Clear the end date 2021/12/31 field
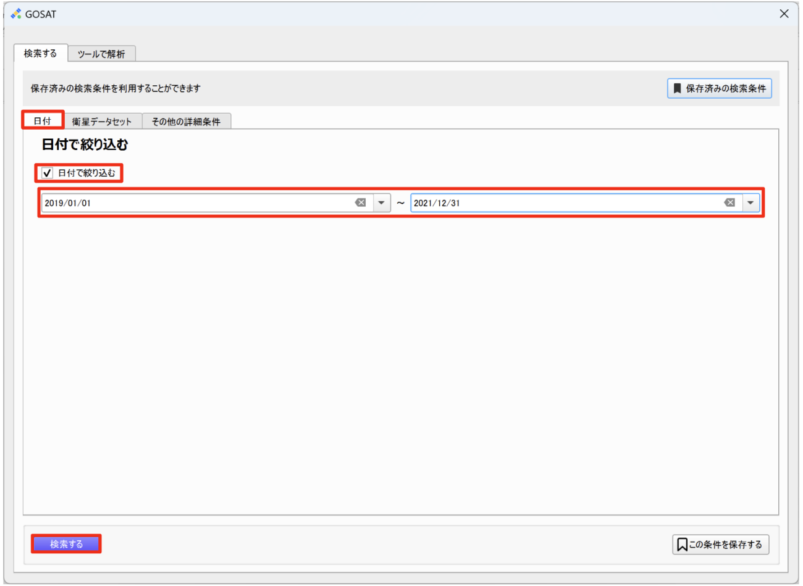803x586 pixels. [729, 203]
